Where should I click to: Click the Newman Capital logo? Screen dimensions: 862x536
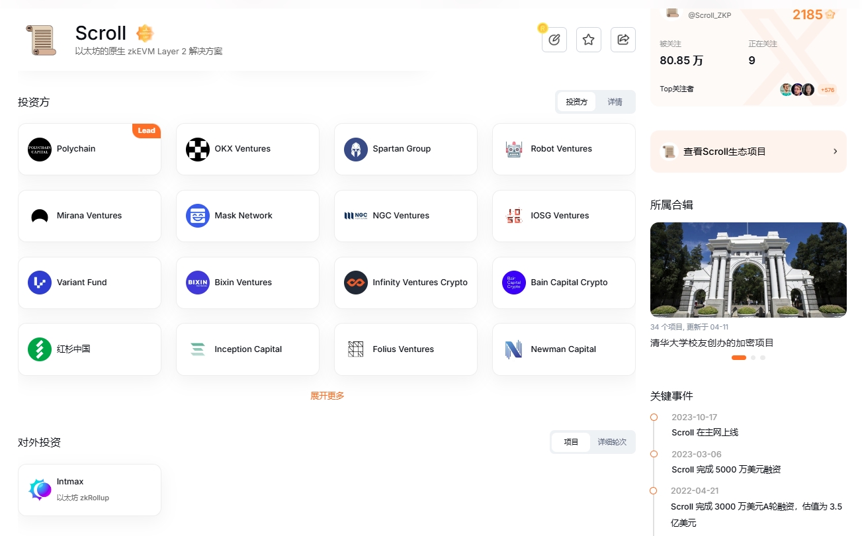click(x=514, y=349)
